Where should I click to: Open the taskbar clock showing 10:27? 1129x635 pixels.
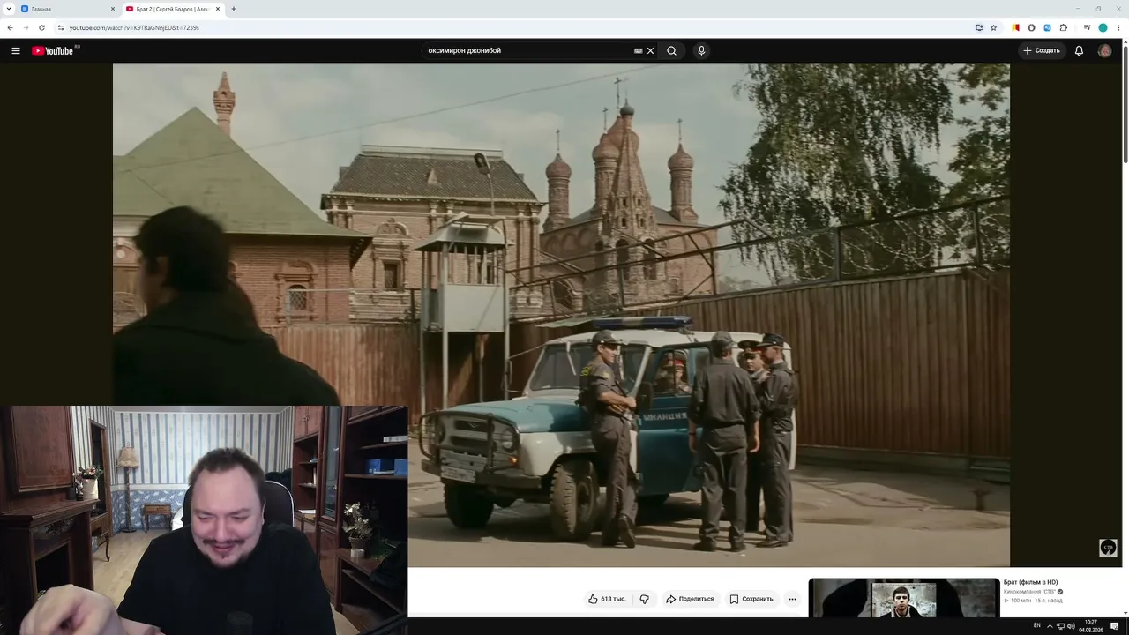tap(1091, 625)
